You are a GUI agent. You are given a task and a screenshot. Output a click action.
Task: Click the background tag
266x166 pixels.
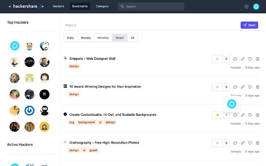pyautogui.click(x=86, y=122)
